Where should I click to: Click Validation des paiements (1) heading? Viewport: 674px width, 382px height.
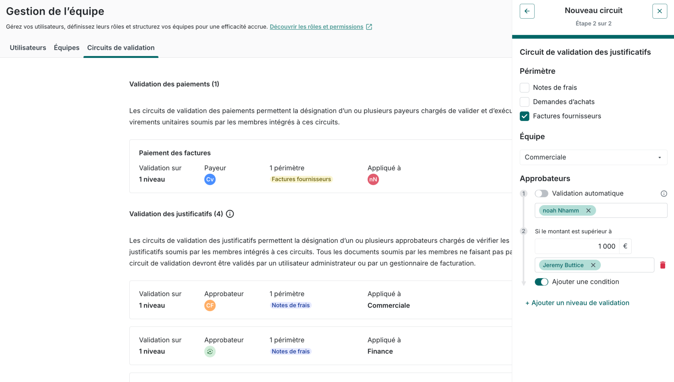tap(174, 84)
